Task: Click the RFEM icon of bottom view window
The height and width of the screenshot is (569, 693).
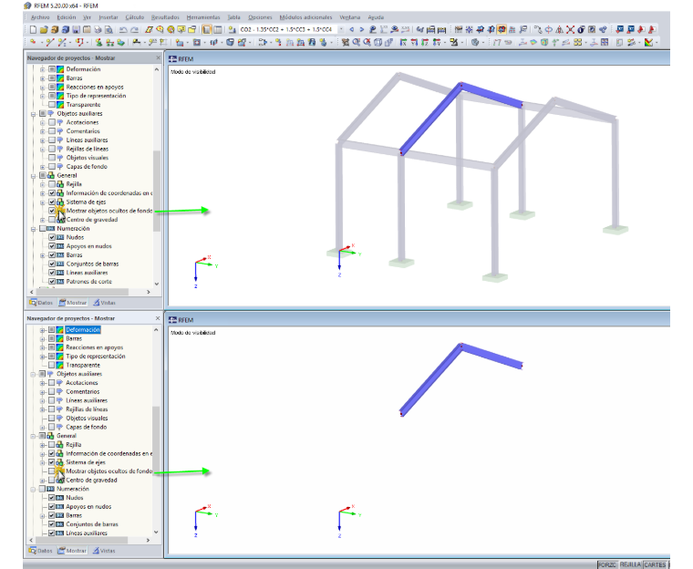Action: (172, 320)
